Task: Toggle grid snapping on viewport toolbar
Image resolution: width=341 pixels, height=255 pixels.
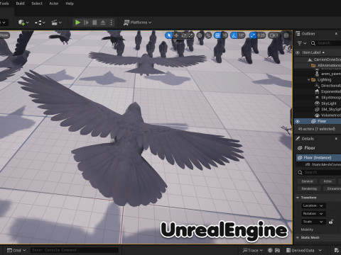Action: pos(217,35)
